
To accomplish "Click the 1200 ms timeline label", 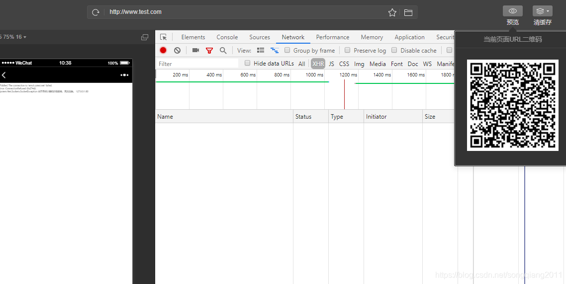I will [348, 74].
